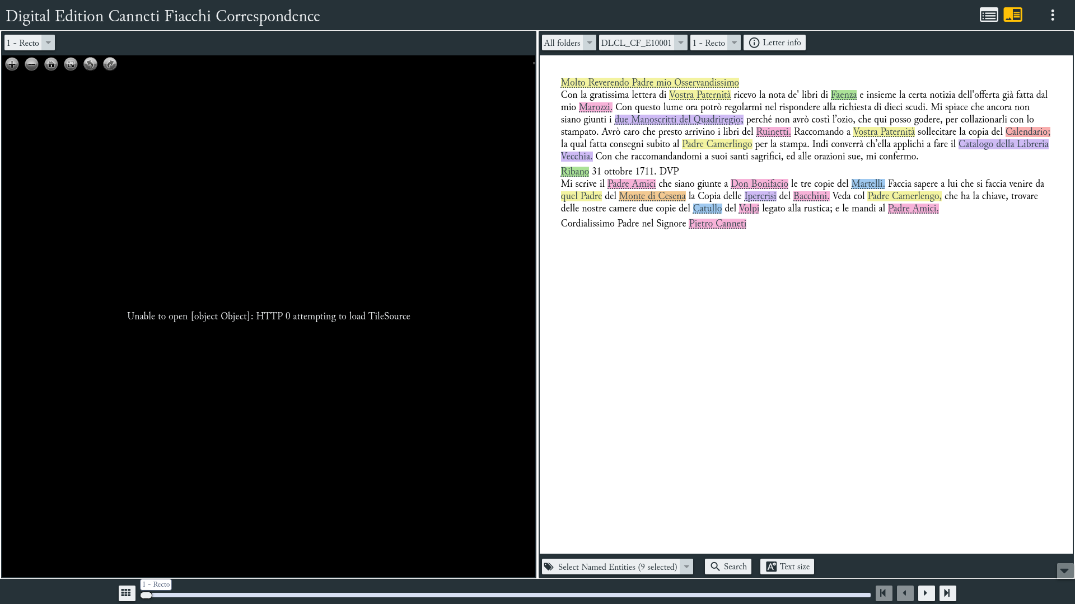Click the TileSource error message in viewer

(x=269, y=317)
